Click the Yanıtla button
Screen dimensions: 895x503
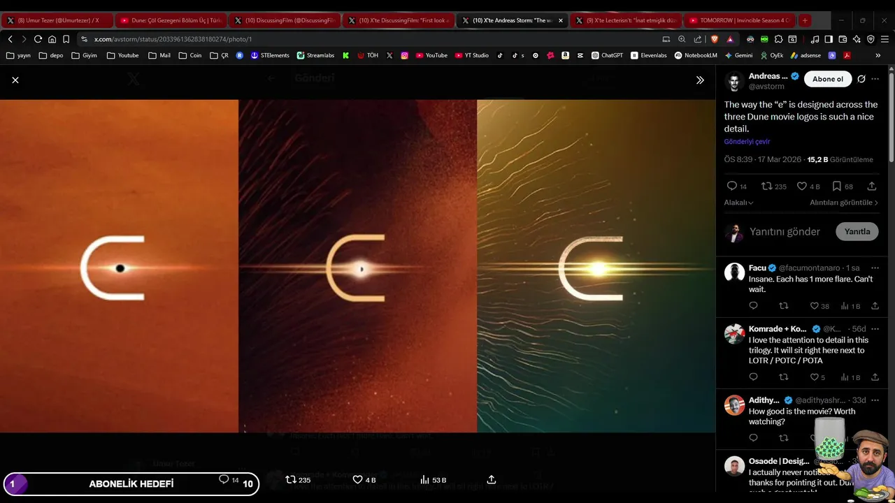click(857, 232)
